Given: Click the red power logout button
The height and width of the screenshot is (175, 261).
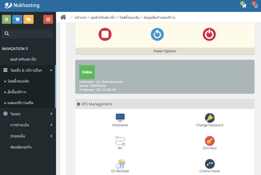Looking at the screenshot, I should pyautogui.click(x=48, y=19).
